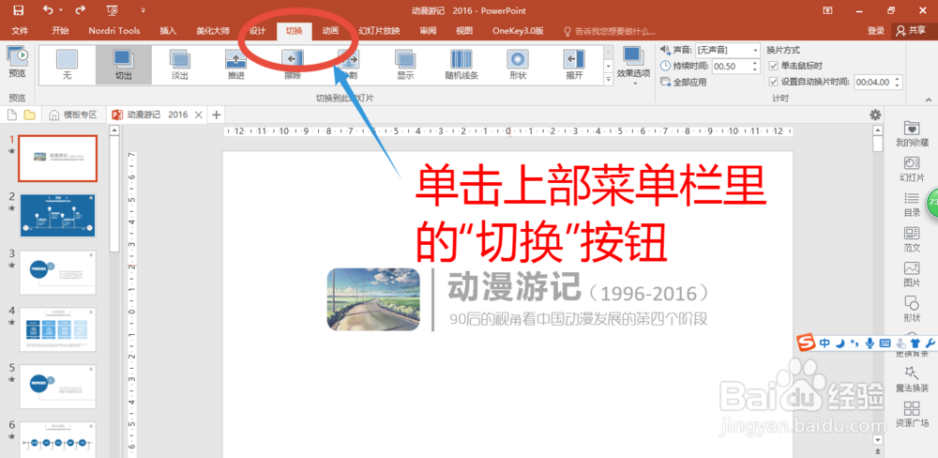This screenshot has height=458, width=938.
Task: Click the Sogou microphone icon
Action: (x=870, y=343)
